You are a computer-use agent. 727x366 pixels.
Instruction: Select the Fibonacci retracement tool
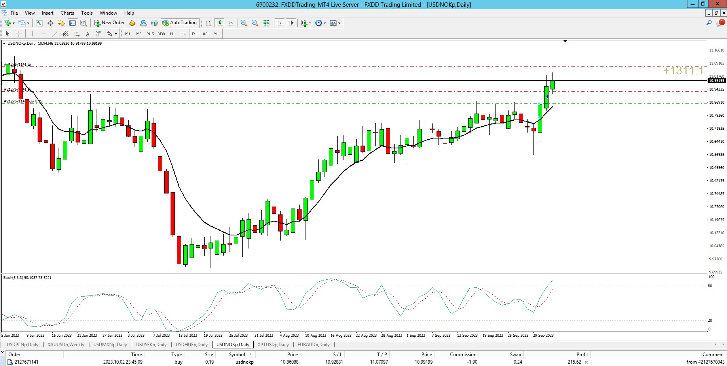coord(77,34)
